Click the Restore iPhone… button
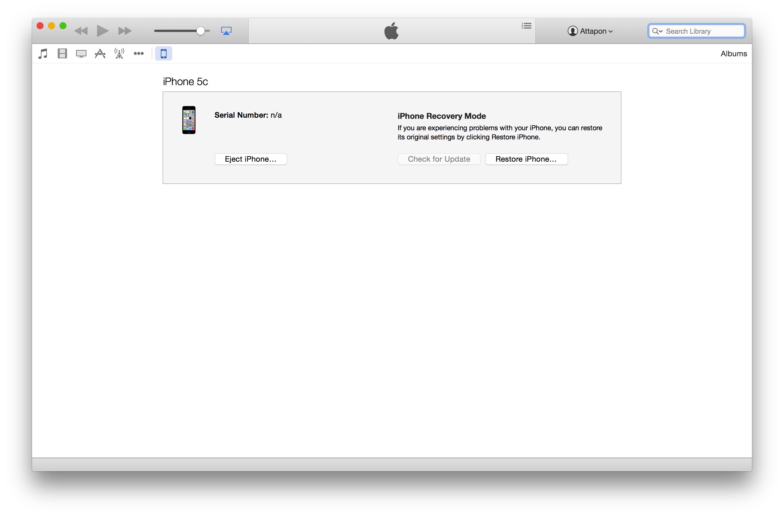 click(x=526, y=159)
